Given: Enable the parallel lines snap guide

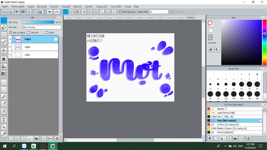Looking at the screenshot, I should tap(71, 12).
